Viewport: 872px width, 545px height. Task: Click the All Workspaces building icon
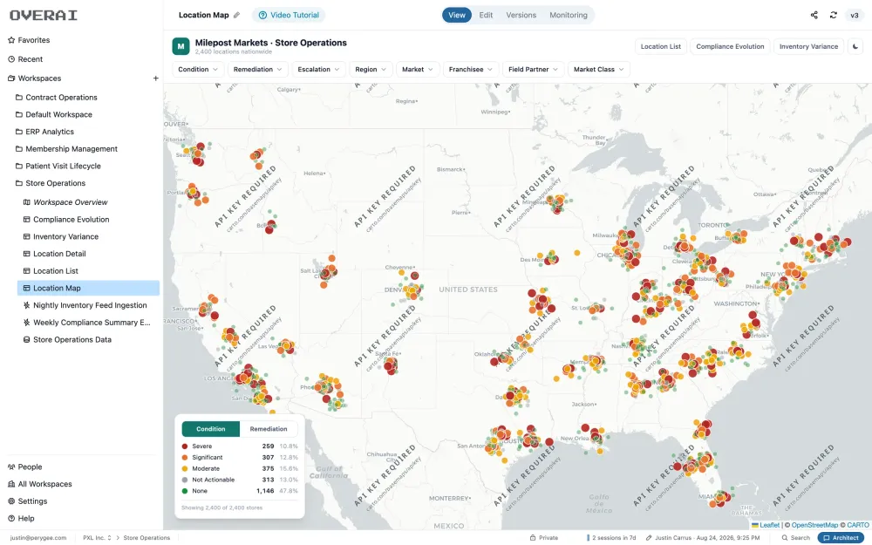click(x=11, y=484)
